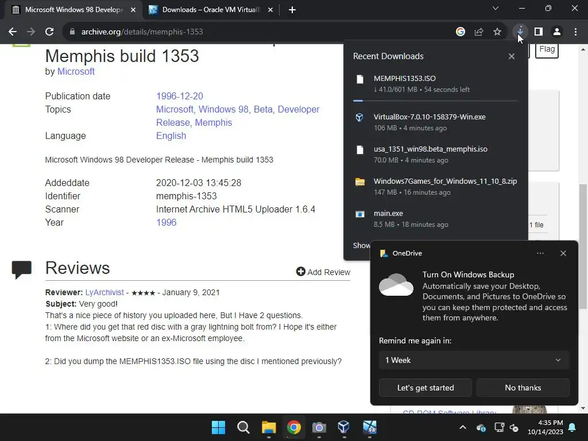
Task: Click the site lock icon in address bar
Action: click(72, 32)
